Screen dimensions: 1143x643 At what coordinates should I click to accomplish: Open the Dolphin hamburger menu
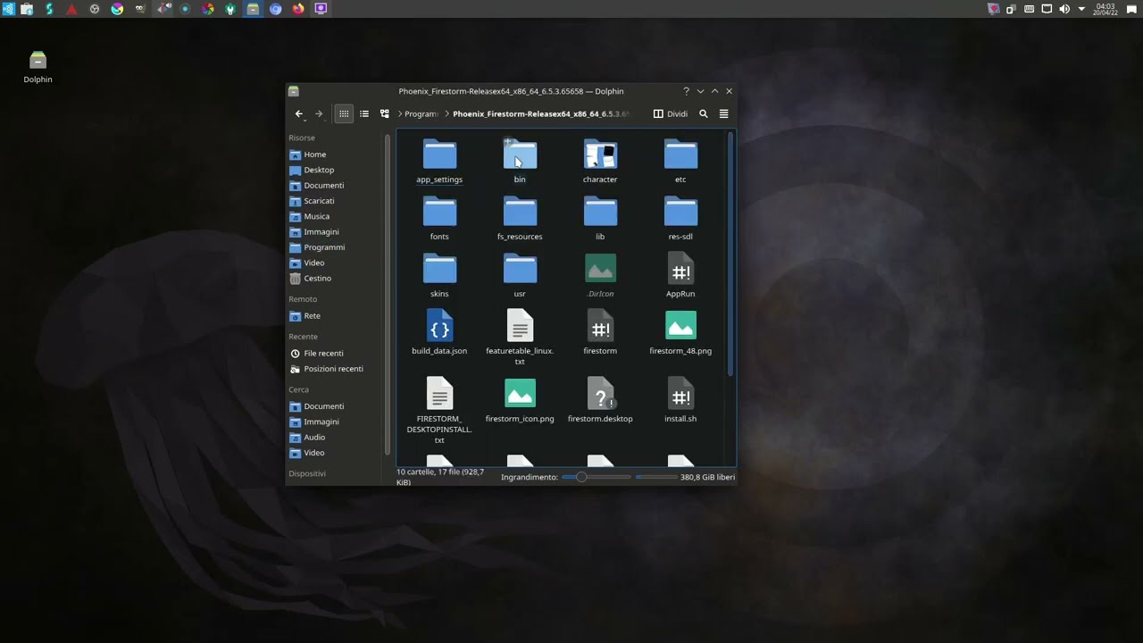724,114
